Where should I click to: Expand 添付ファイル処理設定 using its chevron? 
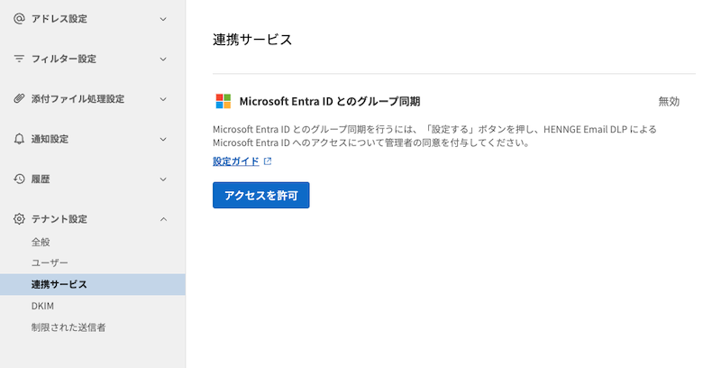coord(163,99)
